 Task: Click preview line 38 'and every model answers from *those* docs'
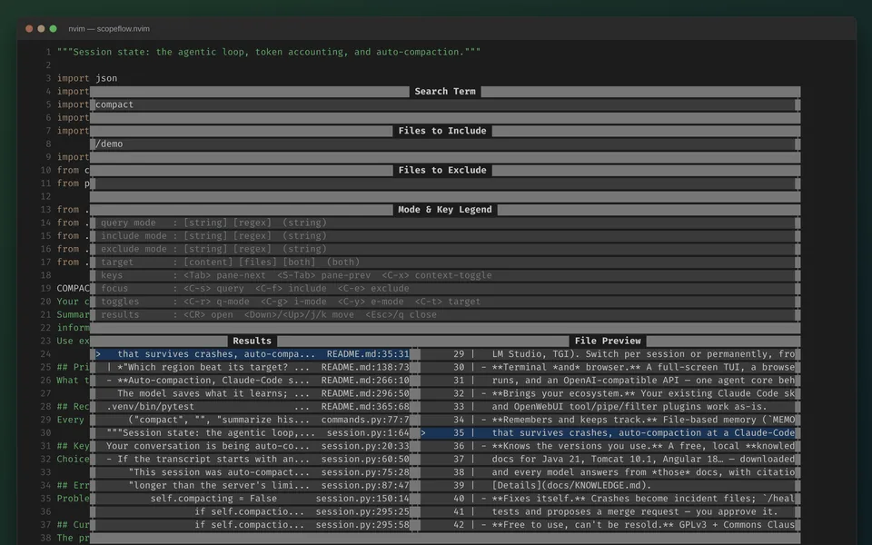tap(608, 472)
